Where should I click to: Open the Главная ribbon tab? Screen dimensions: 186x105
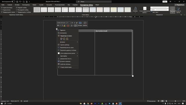tap(10, 5)
